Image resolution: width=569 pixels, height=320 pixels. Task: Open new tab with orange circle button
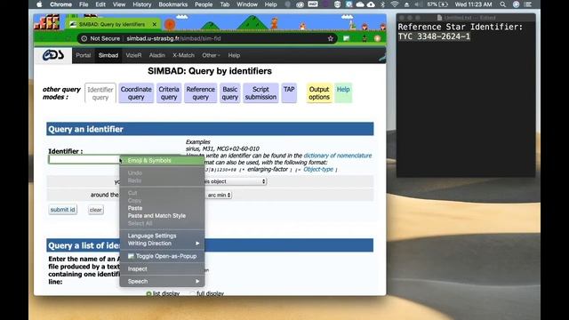[170, 24]
